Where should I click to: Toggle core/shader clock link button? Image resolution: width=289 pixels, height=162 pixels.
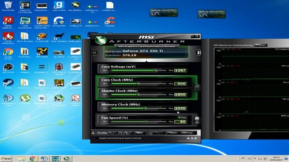197,88
